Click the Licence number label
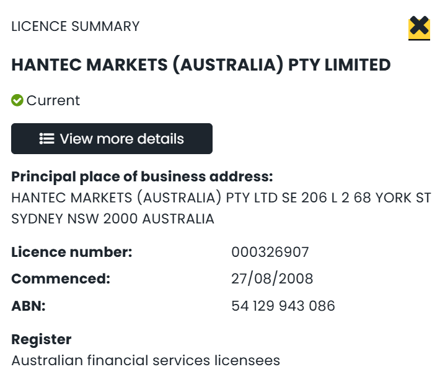The width and height of the screenshot is (445, 372). click(x=72, y=252)
